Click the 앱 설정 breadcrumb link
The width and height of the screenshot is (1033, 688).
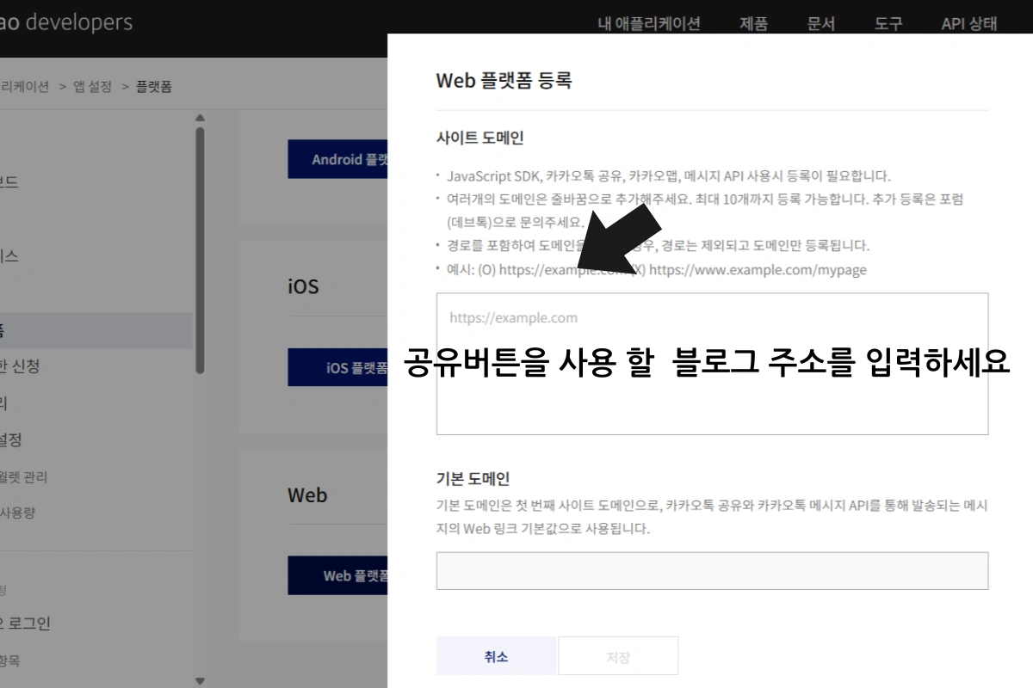tap(92, 86)
